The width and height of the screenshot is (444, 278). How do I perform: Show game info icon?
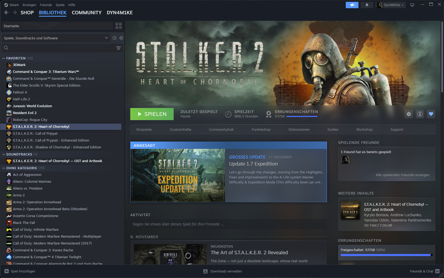[420, 114]
